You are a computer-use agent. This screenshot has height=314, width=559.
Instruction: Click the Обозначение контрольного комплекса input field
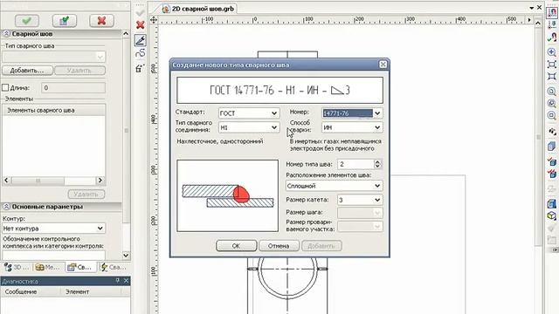[54, 255]
